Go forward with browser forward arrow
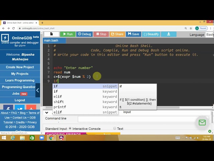 (x=8, y=28)
